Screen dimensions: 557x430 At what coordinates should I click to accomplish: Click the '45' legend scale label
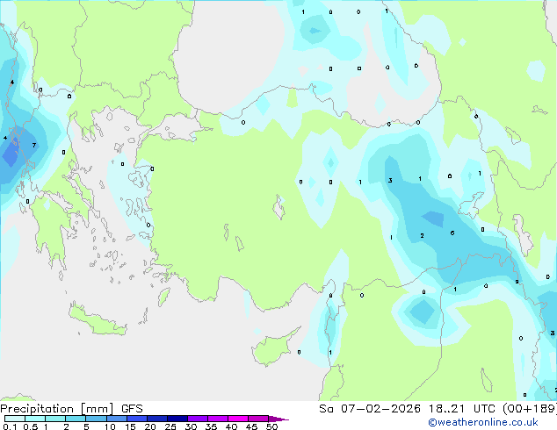point(251,426)
